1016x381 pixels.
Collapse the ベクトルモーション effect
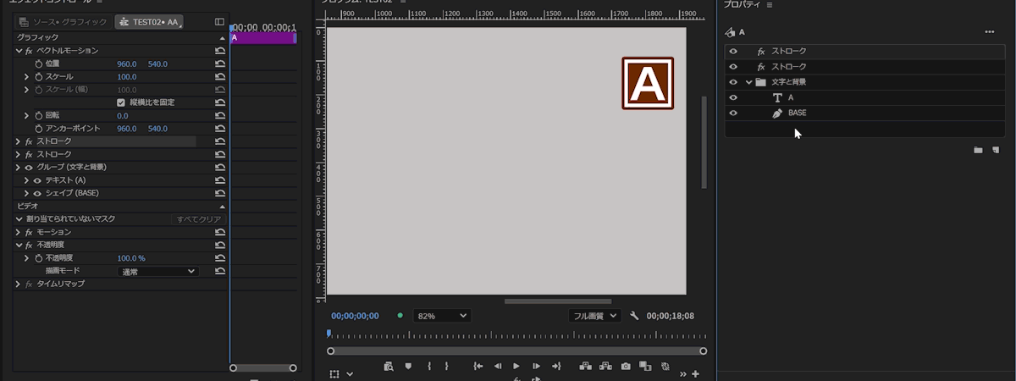pyautogui.click(x=19, y=51)
